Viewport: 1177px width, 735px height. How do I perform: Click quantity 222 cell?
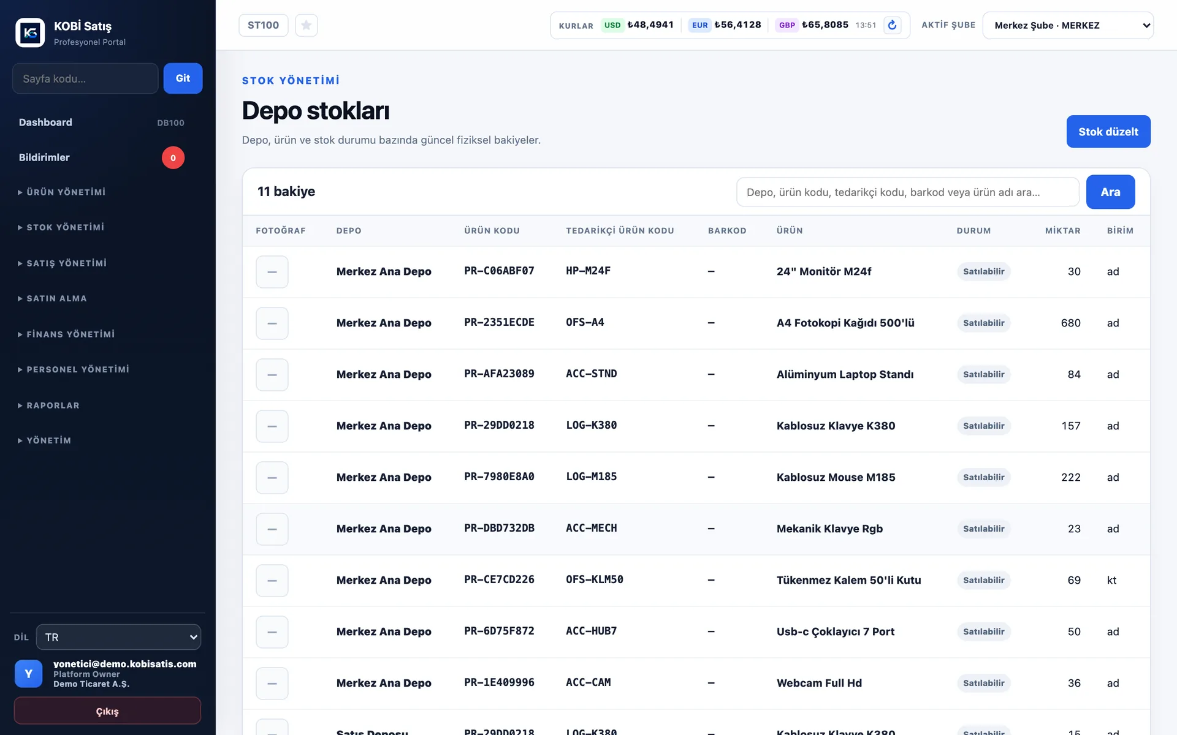(1071, 477)
